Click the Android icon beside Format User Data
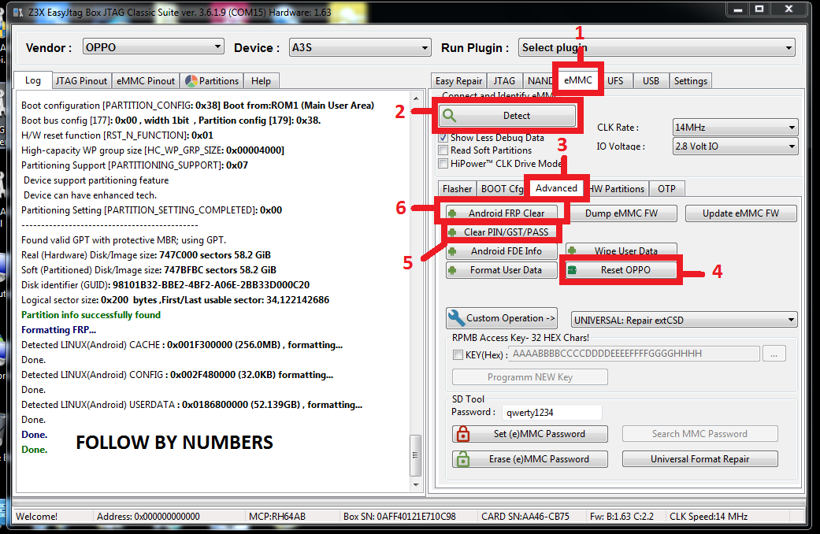 pos(452,270)
